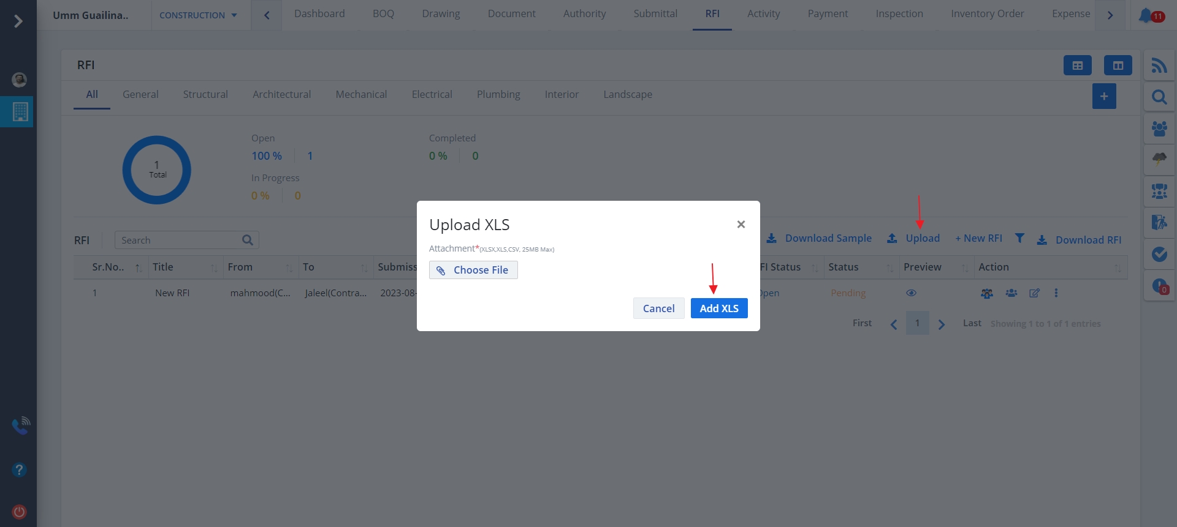Click the RFI search input field
The height and width of the screenshot is (527, 1177).
[x=179, y=240]
